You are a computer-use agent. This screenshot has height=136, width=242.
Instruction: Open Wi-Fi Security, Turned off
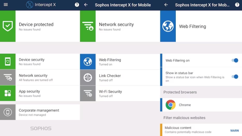[120, 93]
